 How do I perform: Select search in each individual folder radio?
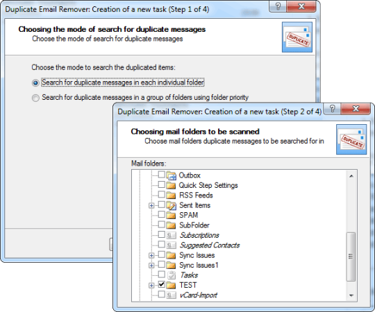35,83
